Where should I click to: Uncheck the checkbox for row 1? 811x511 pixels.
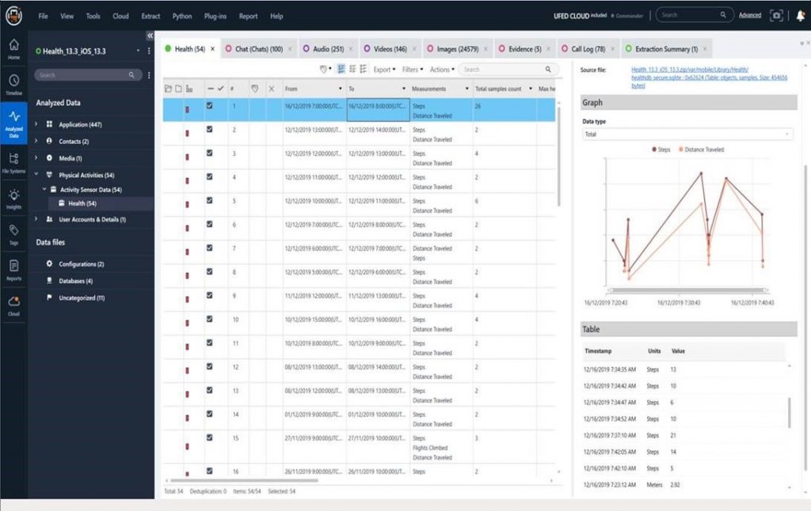[x=210, y=105]
